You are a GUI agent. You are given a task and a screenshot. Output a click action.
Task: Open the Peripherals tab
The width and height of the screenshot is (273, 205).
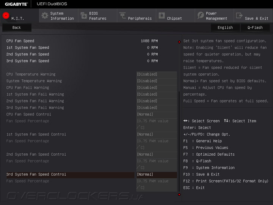[136, 16]
